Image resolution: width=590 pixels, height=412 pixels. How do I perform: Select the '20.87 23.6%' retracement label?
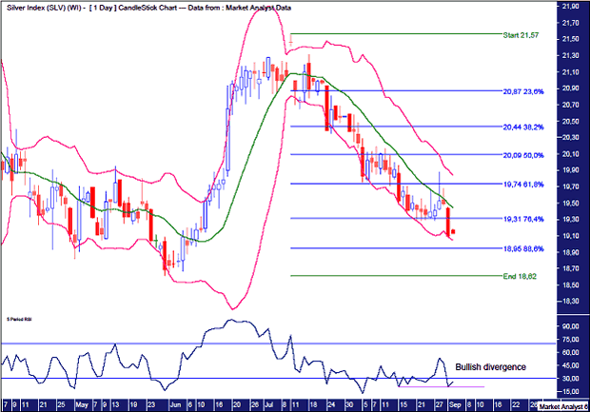523,91
